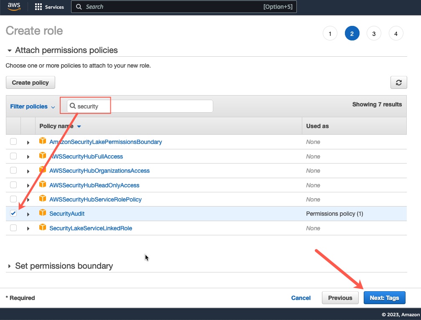Navigate to step 3 via its circle
Image resolution: width=421 pixels, height=320 pixels.
374,33
